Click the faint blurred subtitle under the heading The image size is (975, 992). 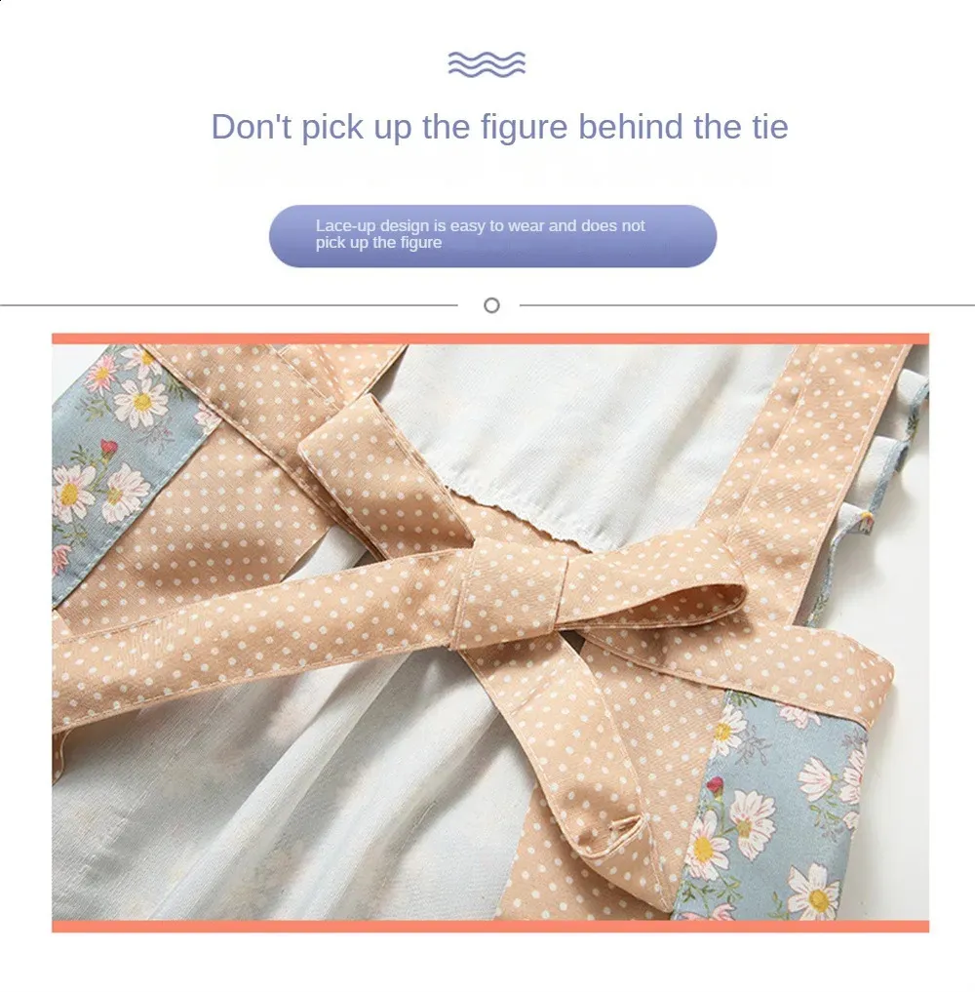[x=493, y=170]
